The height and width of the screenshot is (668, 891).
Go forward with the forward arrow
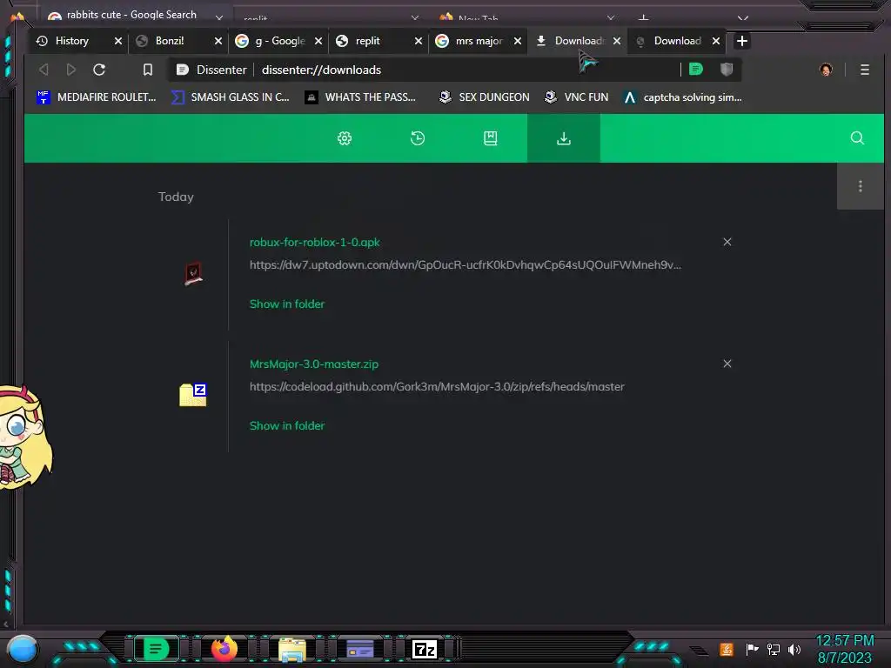pos(71,70)
